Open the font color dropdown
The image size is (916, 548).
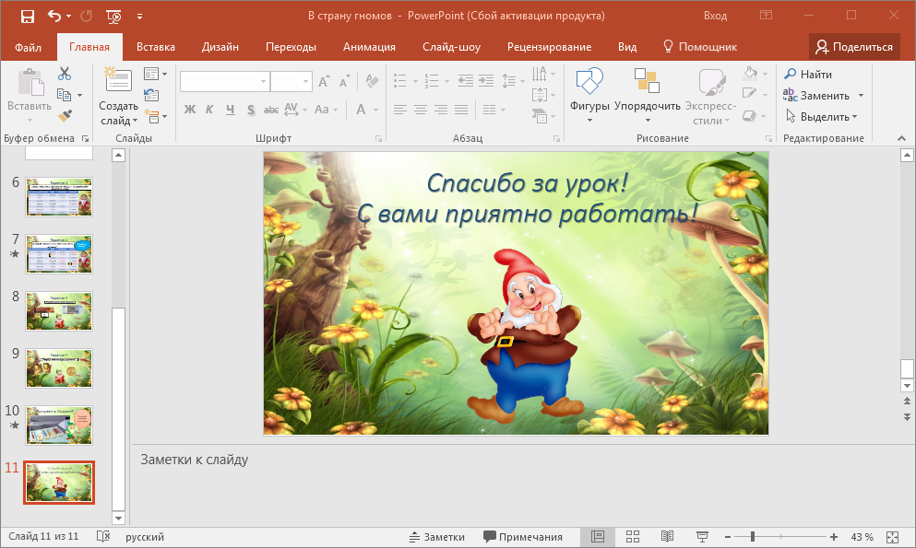(x=375, y=110)
